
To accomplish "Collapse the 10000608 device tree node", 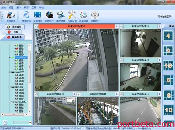I will click(x=9, y=72).
